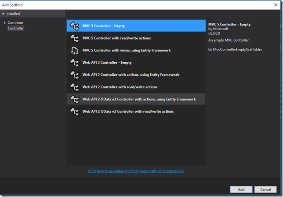Click the icon beside MVC 5 Controller - Empty
Image resolution: width=283 pixels, height=197 pixels.
click(x=75, y=26)
